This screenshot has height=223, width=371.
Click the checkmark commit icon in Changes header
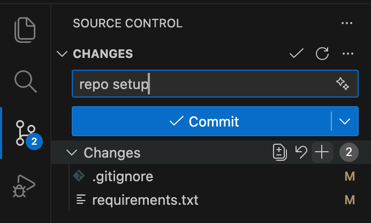click(296, 54)
